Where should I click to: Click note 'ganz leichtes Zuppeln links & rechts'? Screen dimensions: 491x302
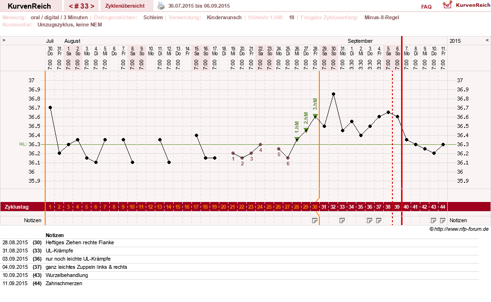[87, 267]
